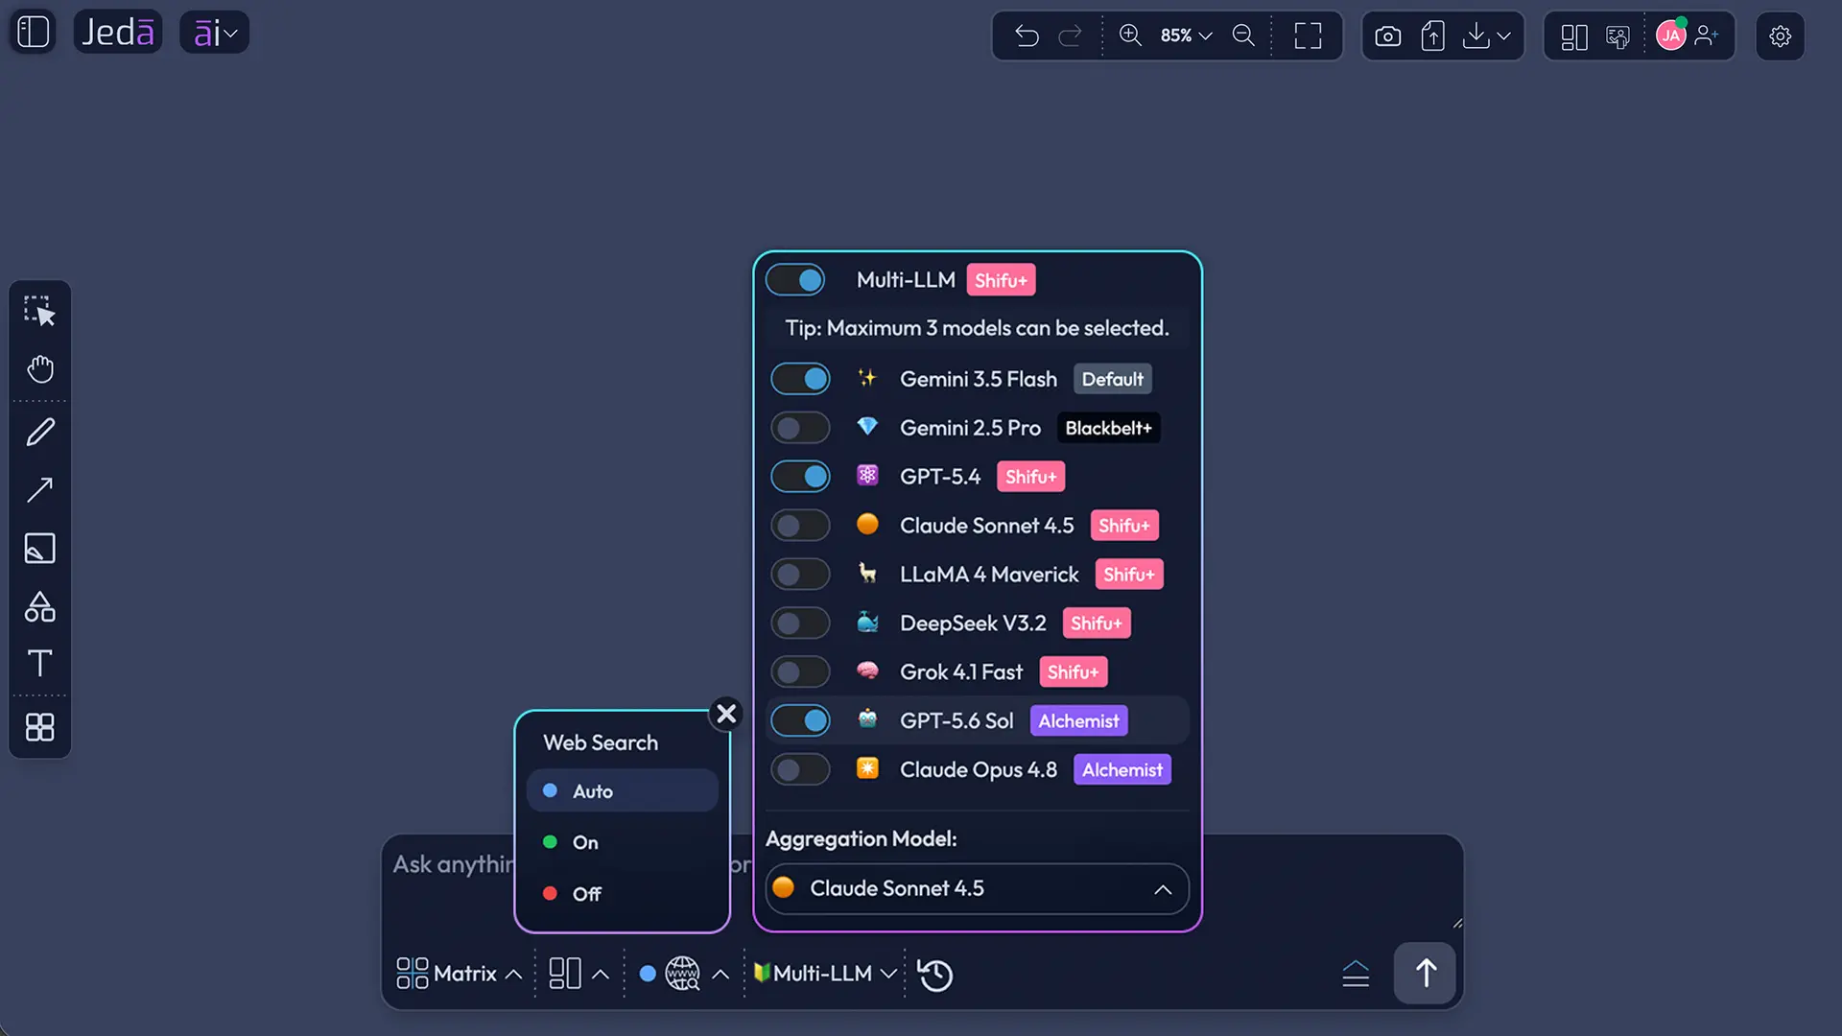The image size is (1842, 1036).
Task: Select the sticky note tool
Action: click(39, 549)
